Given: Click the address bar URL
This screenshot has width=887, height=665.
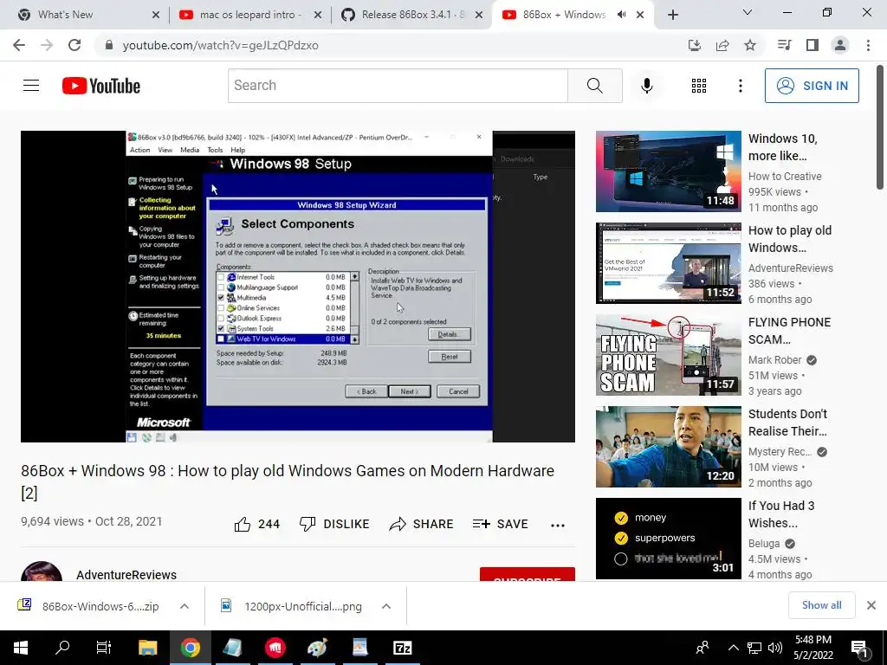Looking at the screenshot, I should (221, 45).
